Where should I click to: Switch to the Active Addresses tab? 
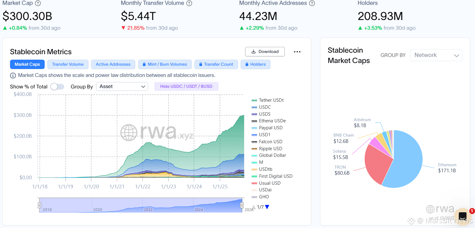point(113,64)
